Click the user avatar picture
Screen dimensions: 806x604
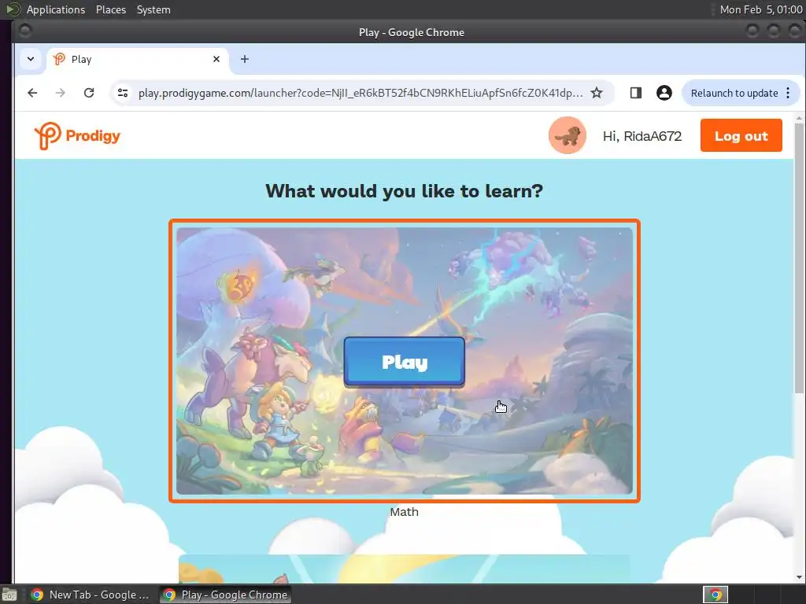coord(567,135)
